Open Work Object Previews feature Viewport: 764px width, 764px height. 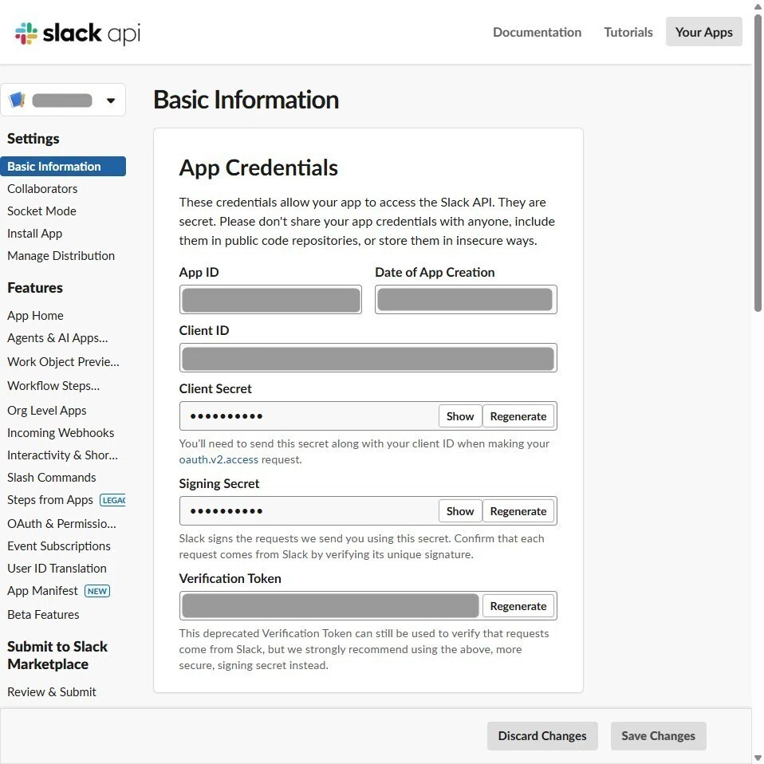pyautogui.click(x=63, y=362)
